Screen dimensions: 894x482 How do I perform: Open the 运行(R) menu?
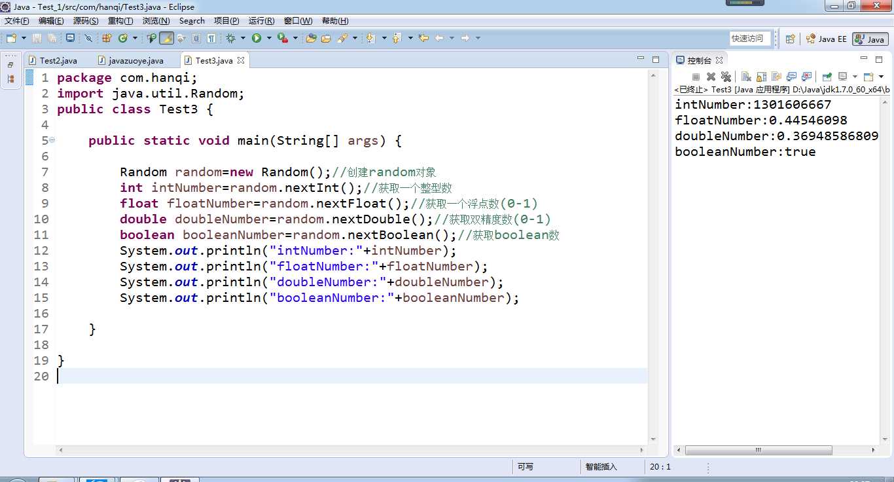tap(262, 21)
